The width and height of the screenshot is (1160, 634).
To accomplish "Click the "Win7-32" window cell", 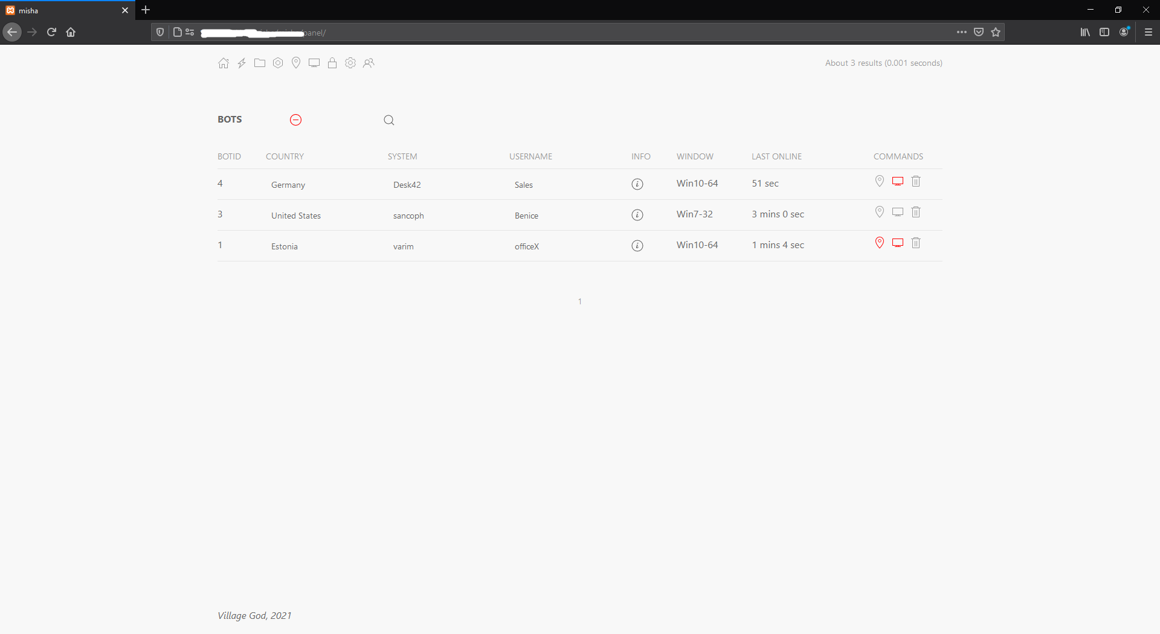I will 695,214.
